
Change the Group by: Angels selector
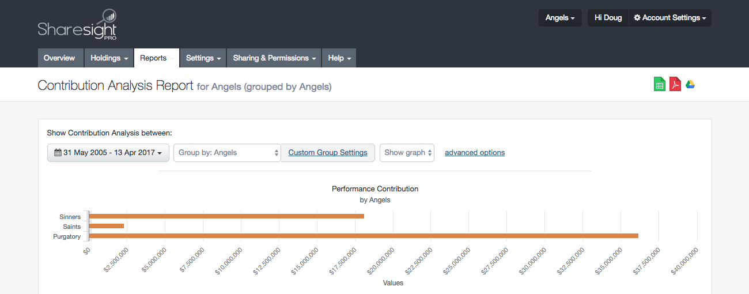(227, 153)
